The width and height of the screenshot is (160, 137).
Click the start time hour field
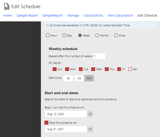click(68, 78)
